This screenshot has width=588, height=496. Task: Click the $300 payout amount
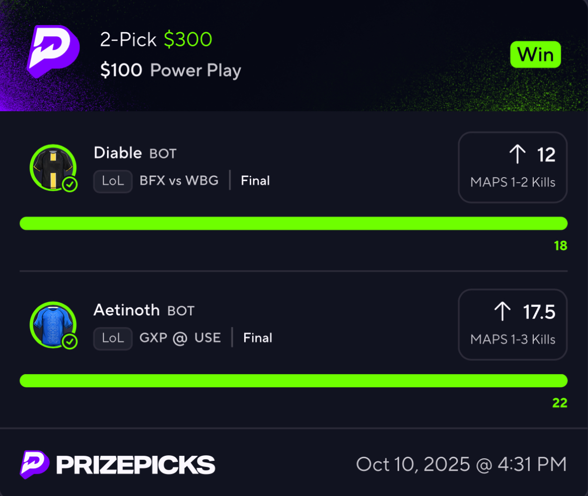coord(188,40)
